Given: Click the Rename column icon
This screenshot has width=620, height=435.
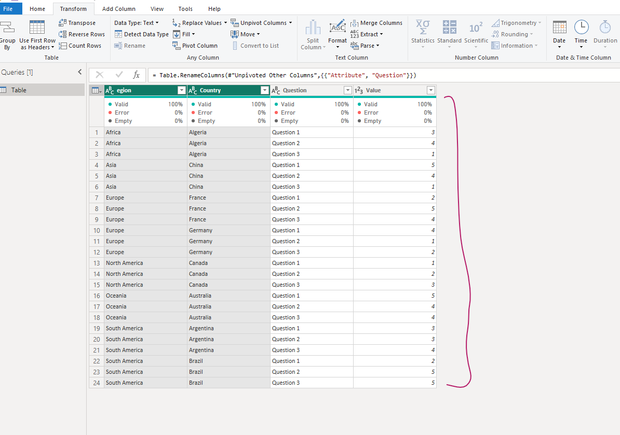Looking at the screenshot, I should 118,46.
